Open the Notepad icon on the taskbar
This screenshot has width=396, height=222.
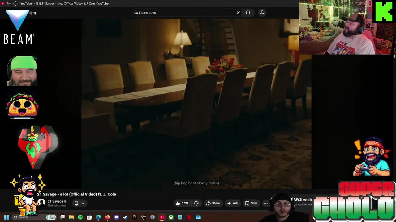(x=180, y=217)
